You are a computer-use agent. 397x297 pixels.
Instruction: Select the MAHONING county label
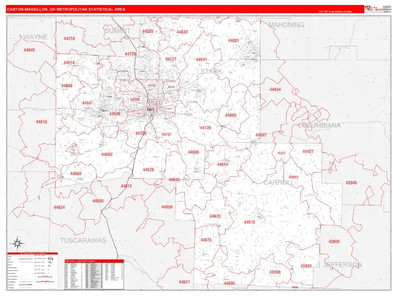(x=286, y=25)
